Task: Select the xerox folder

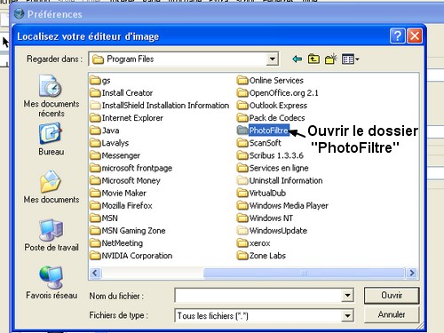Action: [x=254, y=243]
